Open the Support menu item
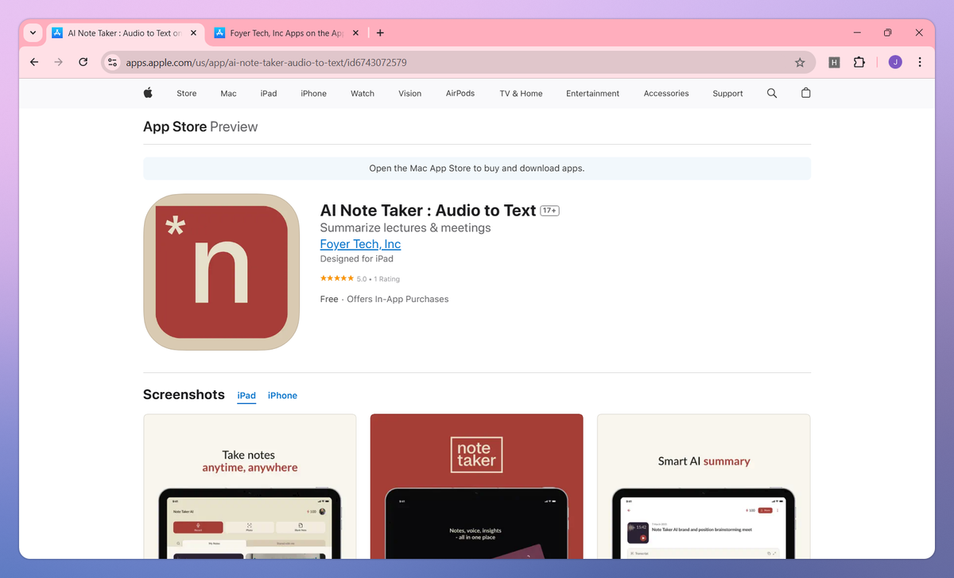Viewport: 954px width, 578px height. pyautogui.click(x=728, y=94)
